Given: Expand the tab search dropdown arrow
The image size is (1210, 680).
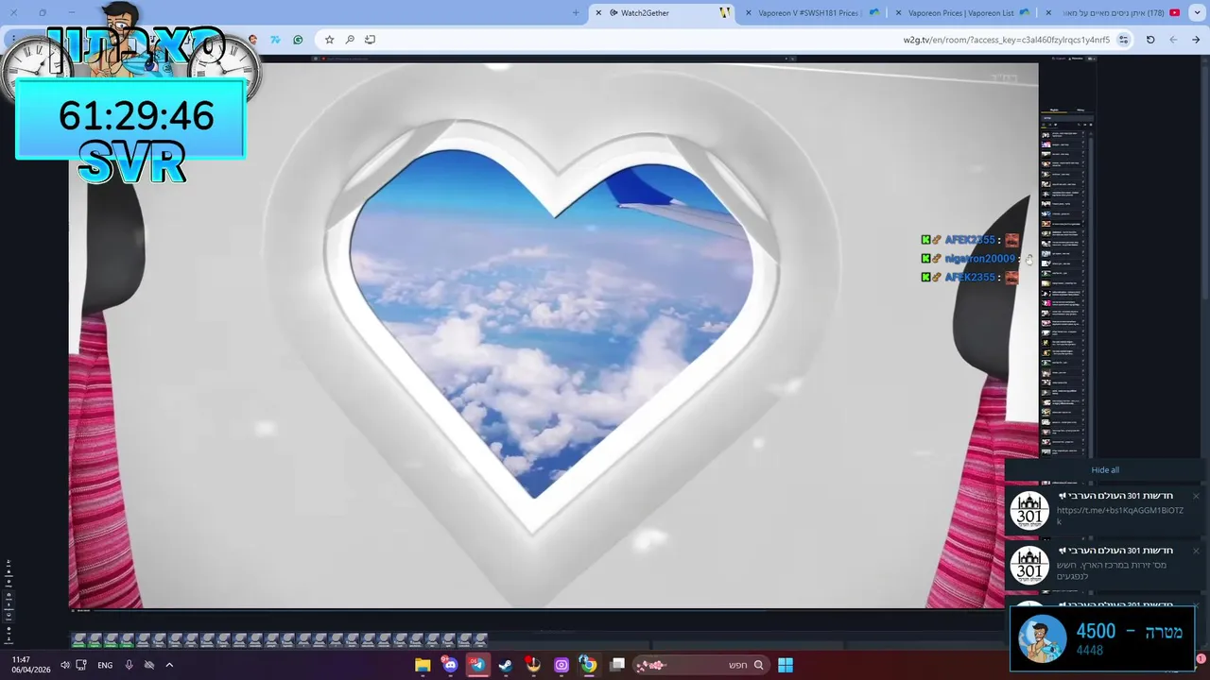Looking at the screenshot, I should click(x=1198, y=13).
